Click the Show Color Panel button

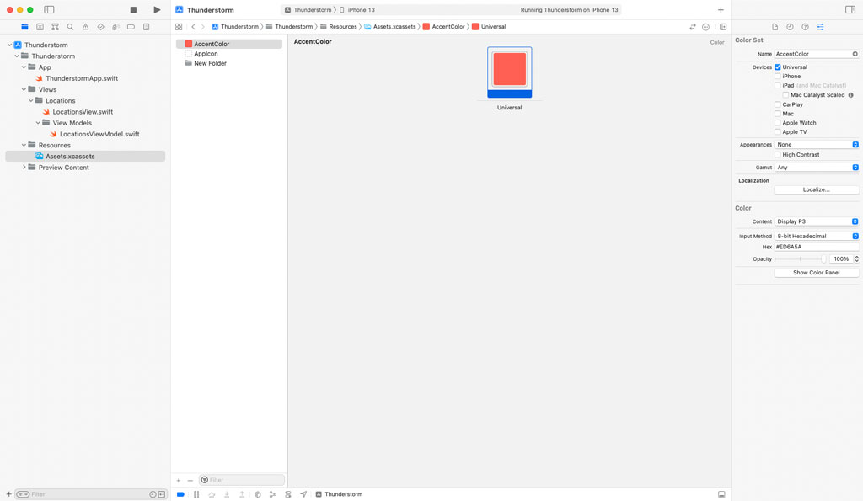point(816,273)
